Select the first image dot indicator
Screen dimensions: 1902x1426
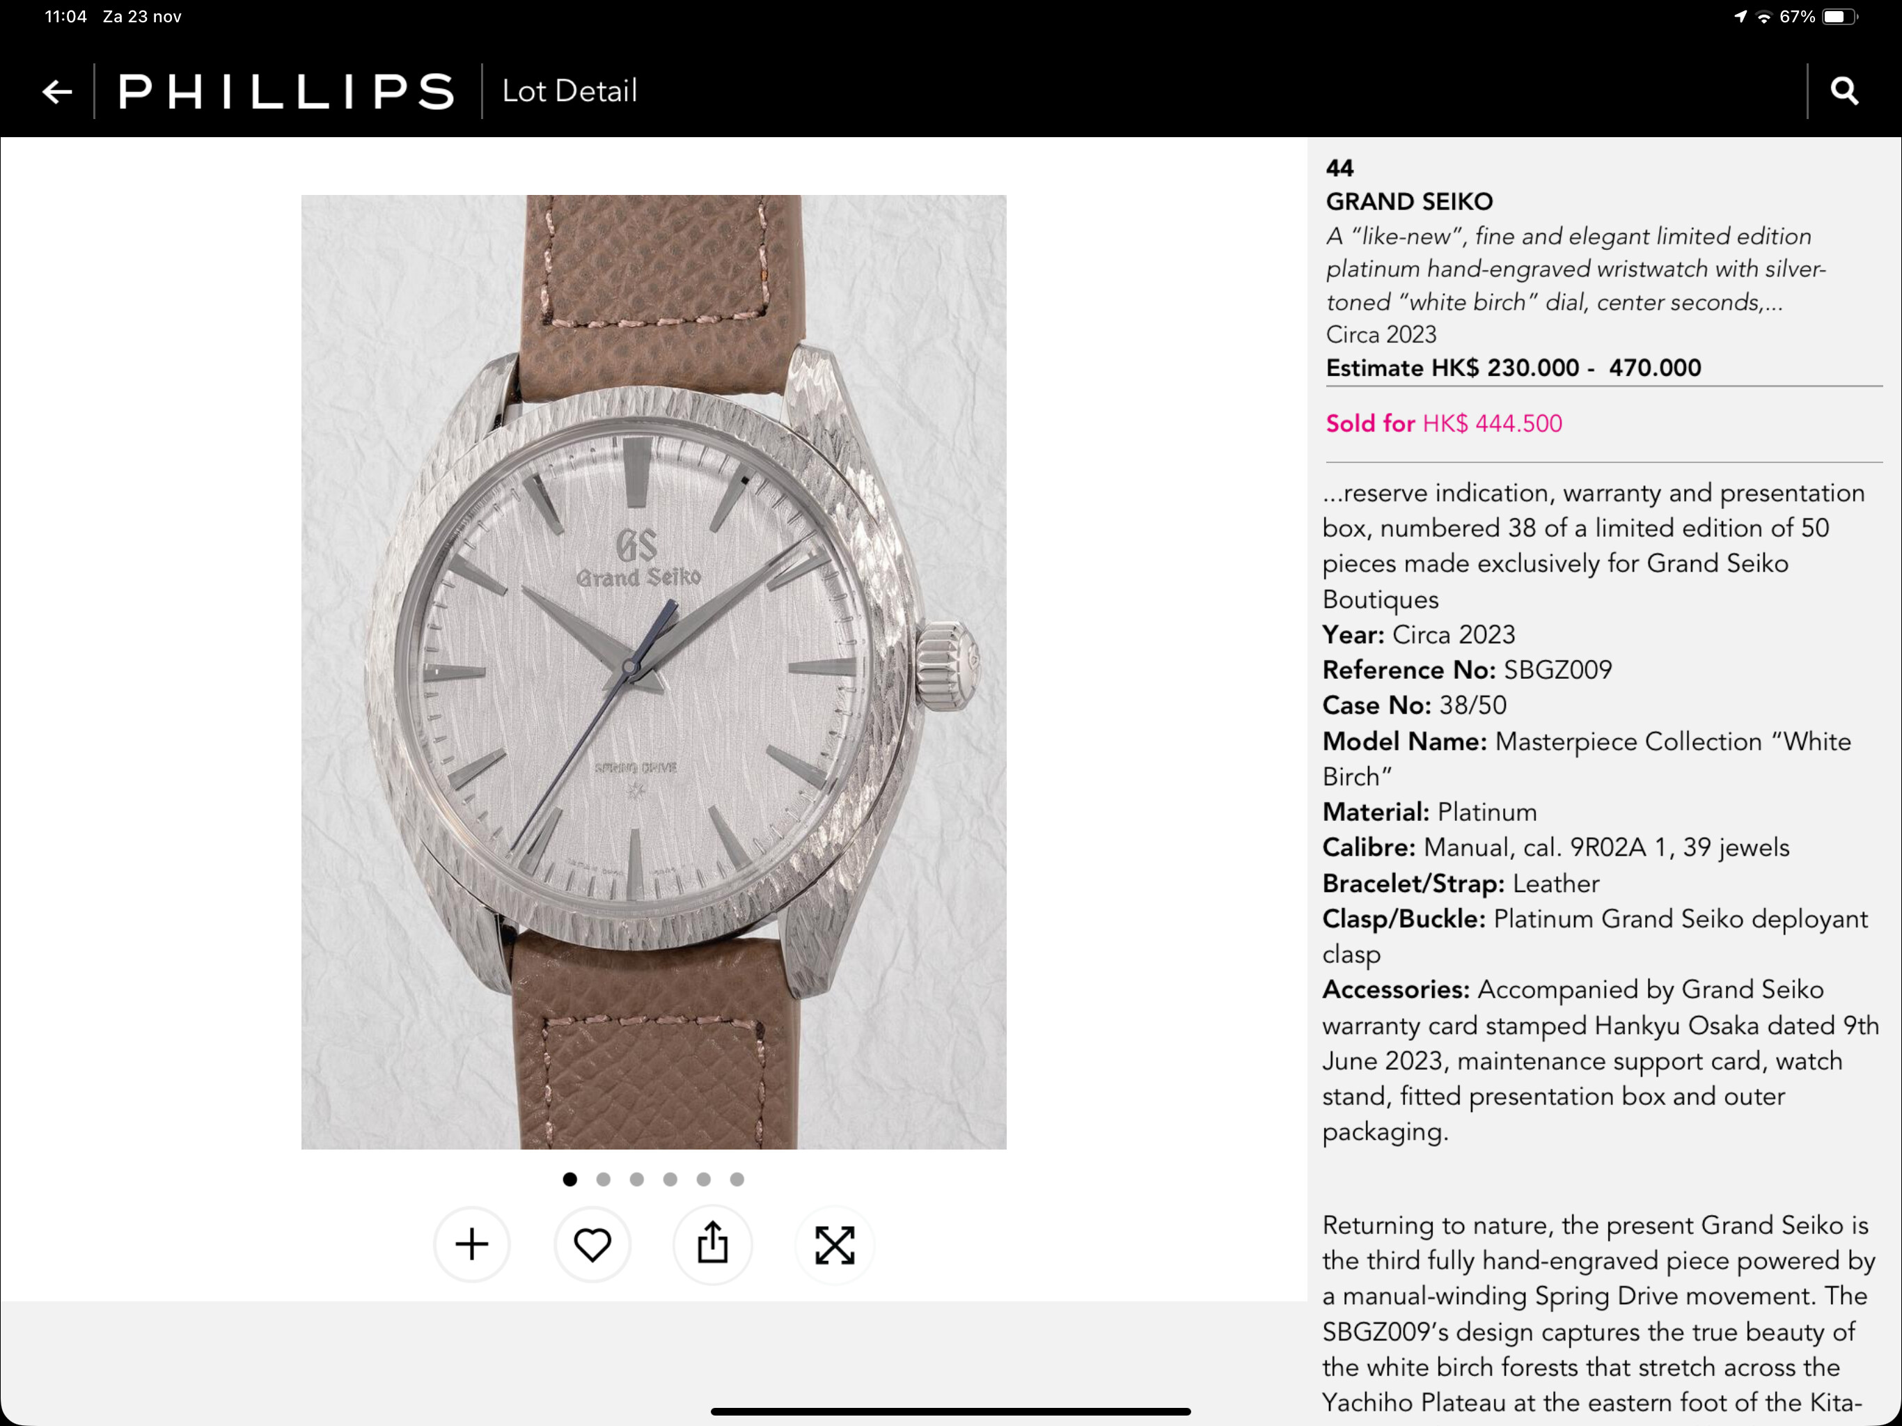coord(570,1179)
